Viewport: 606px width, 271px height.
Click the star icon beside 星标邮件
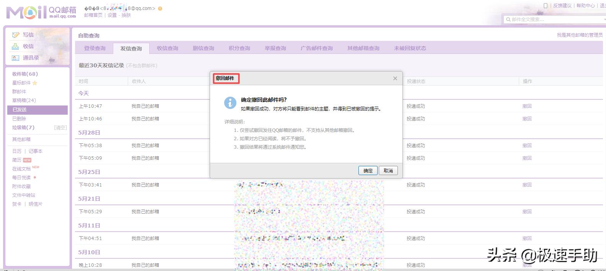(x=35, y=83)
